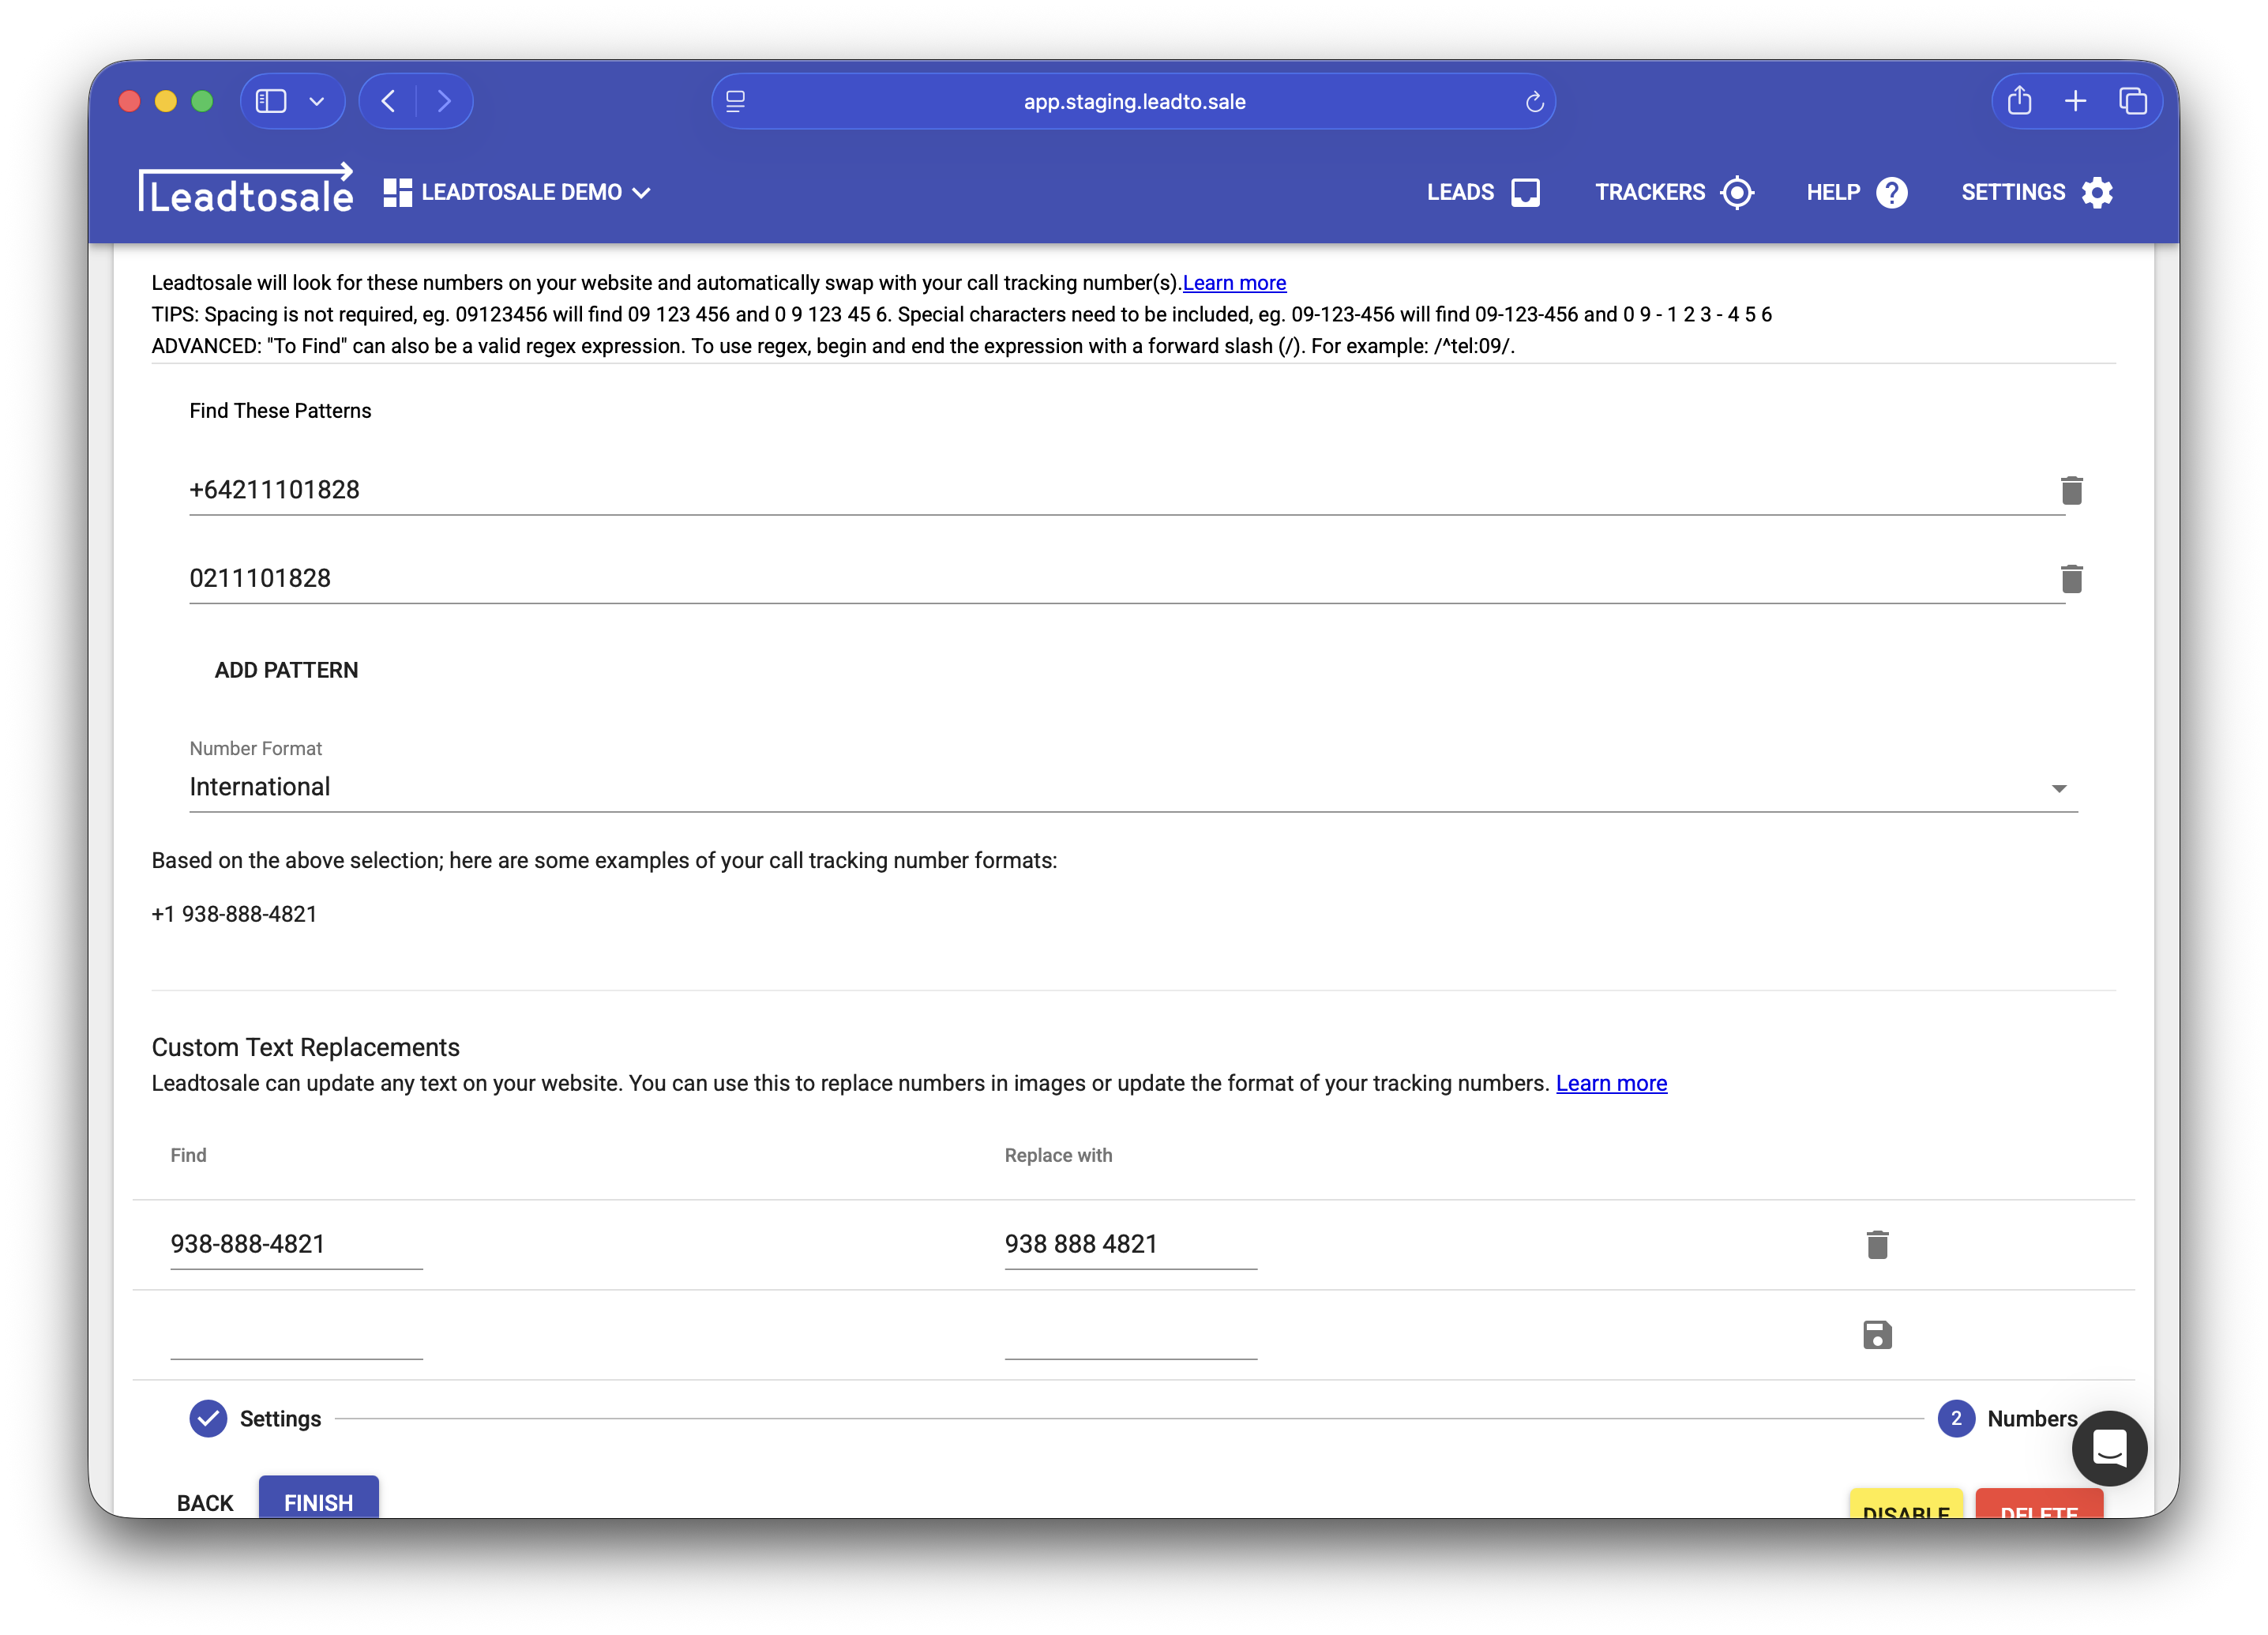Click the completed Settings step checkmark
The height and width of the screenshot is (1635, 2268).
pos(208,1418)
